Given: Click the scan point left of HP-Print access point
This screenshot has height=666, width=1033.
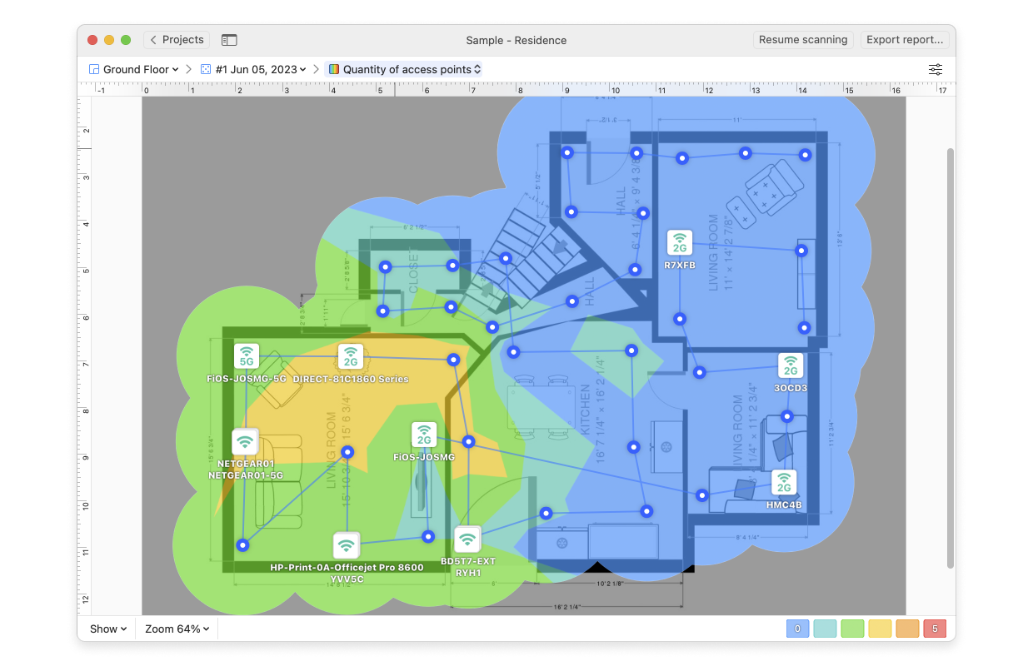Looking at the screenshot, I should pyautogui.click(x=242, y=545).
